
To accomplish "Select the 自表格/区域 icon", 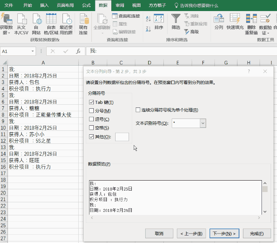I will coord(51,24).
